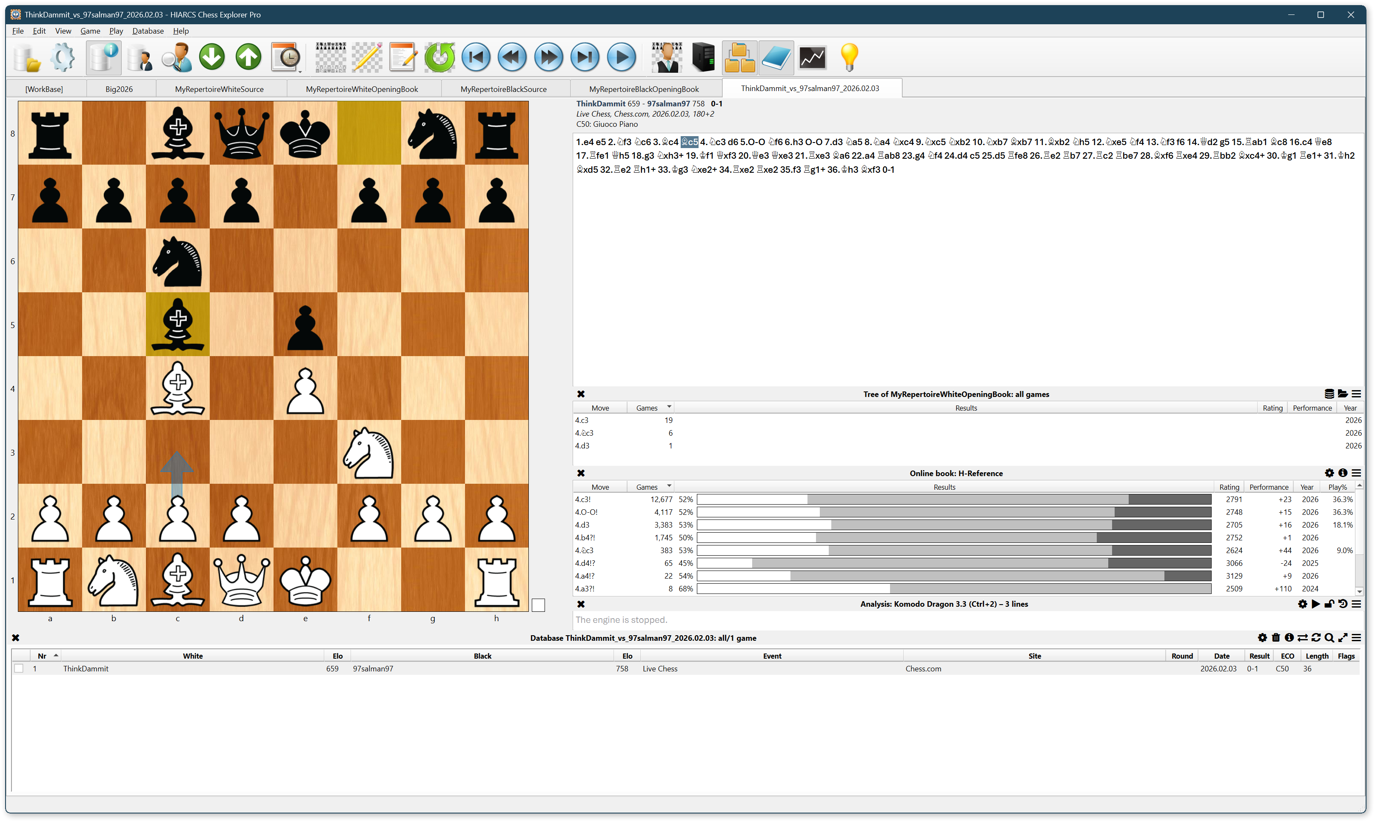Click the black engine server icon
1375x822 pixels.
click(x=703, y=57)
